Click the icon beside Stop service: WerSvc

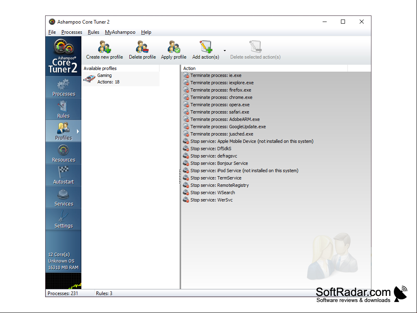coord(186,200)
